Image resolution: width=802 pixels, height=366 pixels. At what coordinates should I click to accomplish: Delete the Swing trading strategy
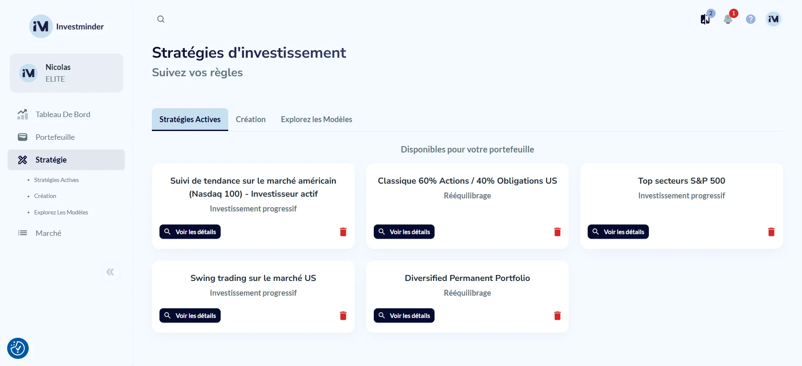click(x=343, y=316)
